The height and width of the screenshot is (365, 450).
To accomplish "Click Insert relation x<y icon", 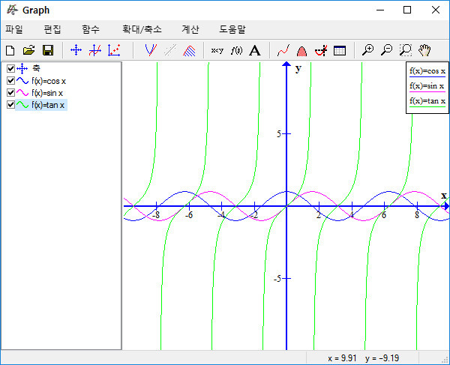I will click(217, 50).
